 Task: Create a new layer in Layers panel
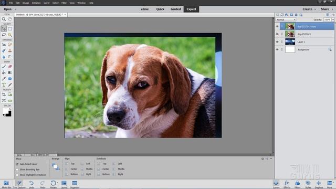click(x=277, y=15)
